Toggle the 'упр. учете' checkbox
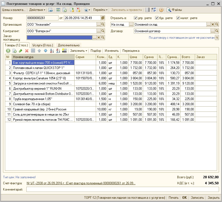 136,18
